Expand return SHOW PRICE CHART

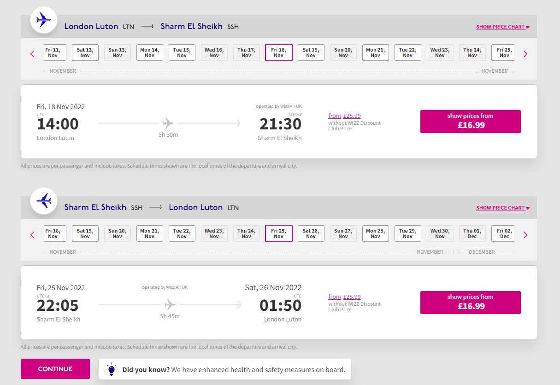[x=503, y=208]
